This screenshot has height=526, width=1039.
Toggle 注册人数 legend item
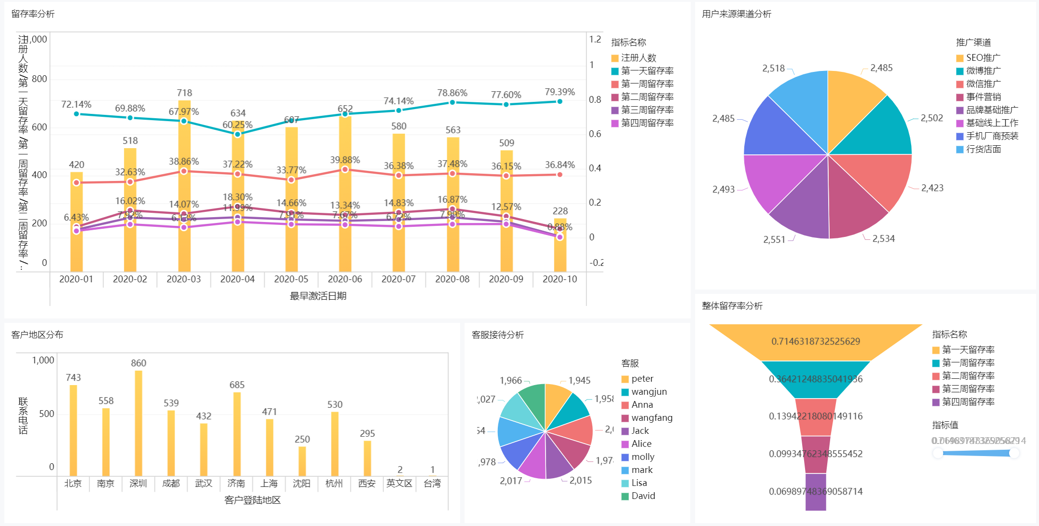point(638,58)
